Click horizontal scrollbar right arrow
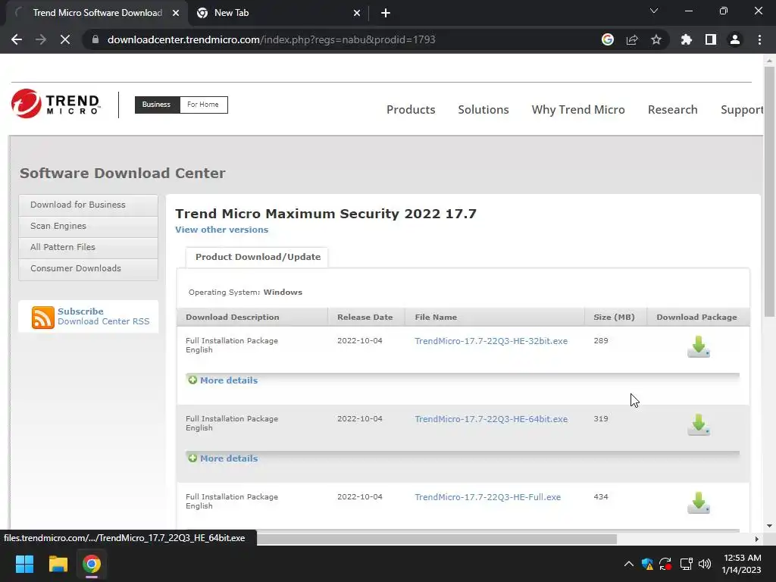 pyautogui.click(x=756, y=539)
